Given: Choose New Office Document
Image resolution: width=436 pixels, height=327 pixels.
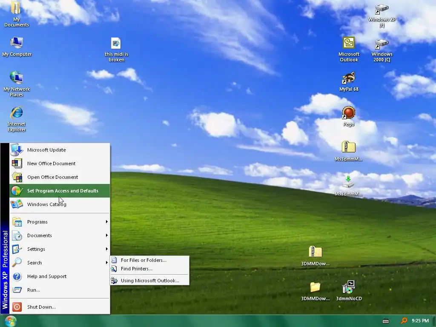Looking at the screenshot, I should click(x=60, y=163).
